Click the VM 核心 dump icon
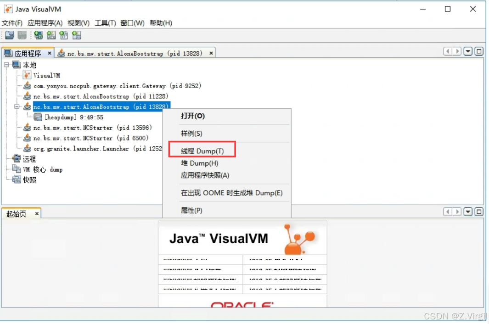Image resolution: width=489 pixels, height=324 pixels. tap(16, 169)
